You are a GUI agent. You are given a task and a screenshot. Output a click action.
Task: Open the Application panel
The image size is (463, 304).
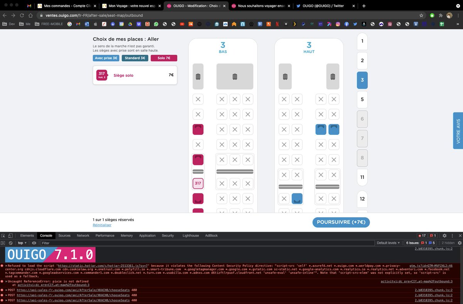point(147,235)
